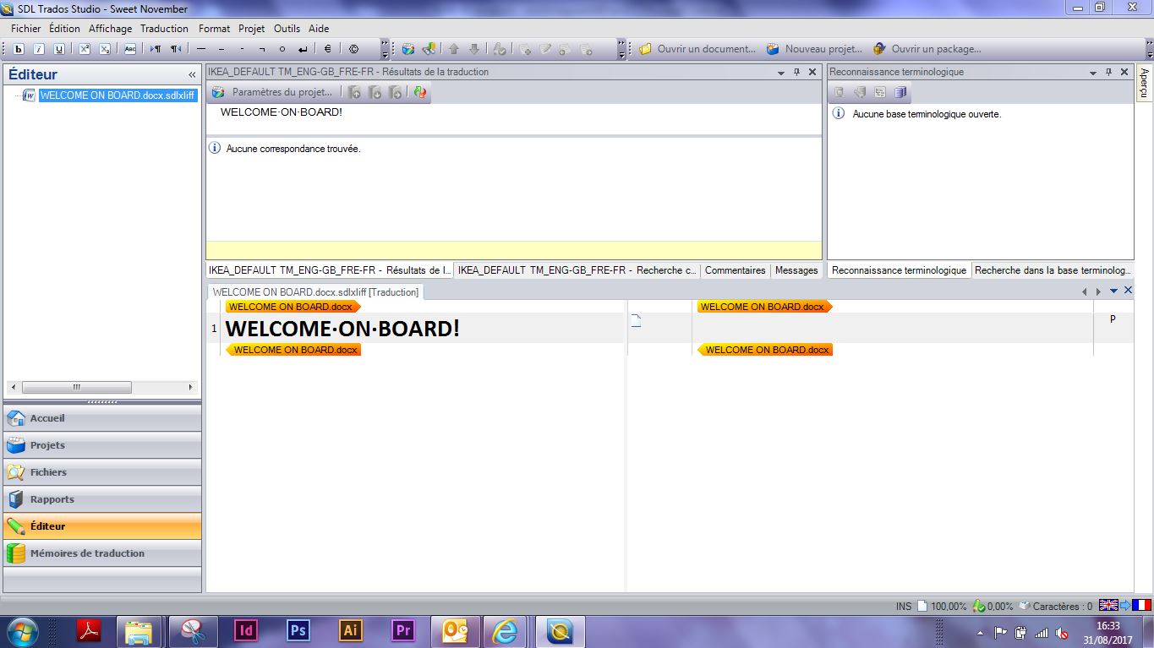Switch to Recherche dans la base terminologique tab
The image size is (1154, 648).
[1052, 270]
